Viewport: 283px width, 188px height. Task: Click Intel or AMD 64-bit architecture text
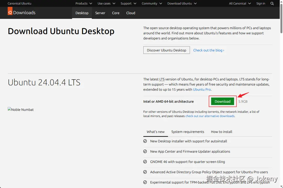(168, 102)
